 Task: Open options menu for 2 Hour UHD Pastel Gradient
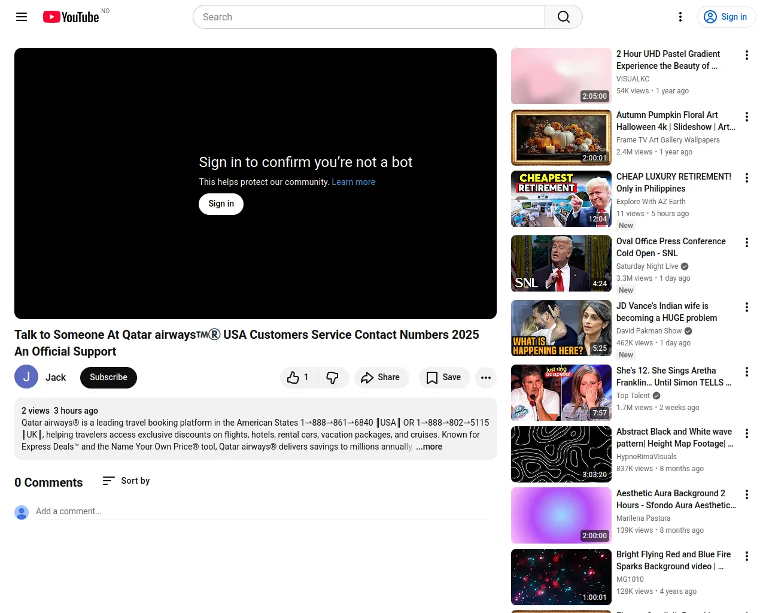point(746,55)
